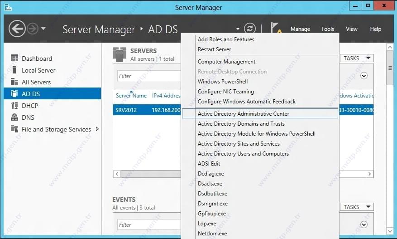Select the SRV2012 server row
Image resolution: width=397 pixels, height=239 pixels.
(147, 110)
